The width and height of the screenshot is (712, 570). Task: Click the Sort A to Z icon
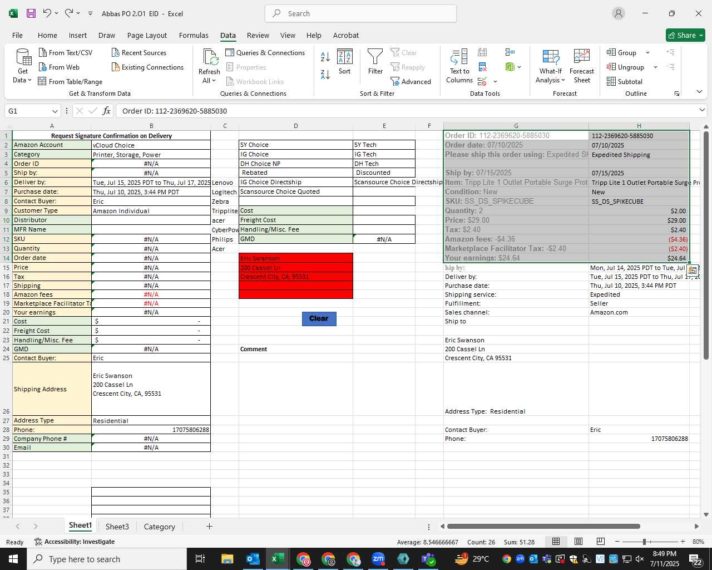tap(325, 56)
